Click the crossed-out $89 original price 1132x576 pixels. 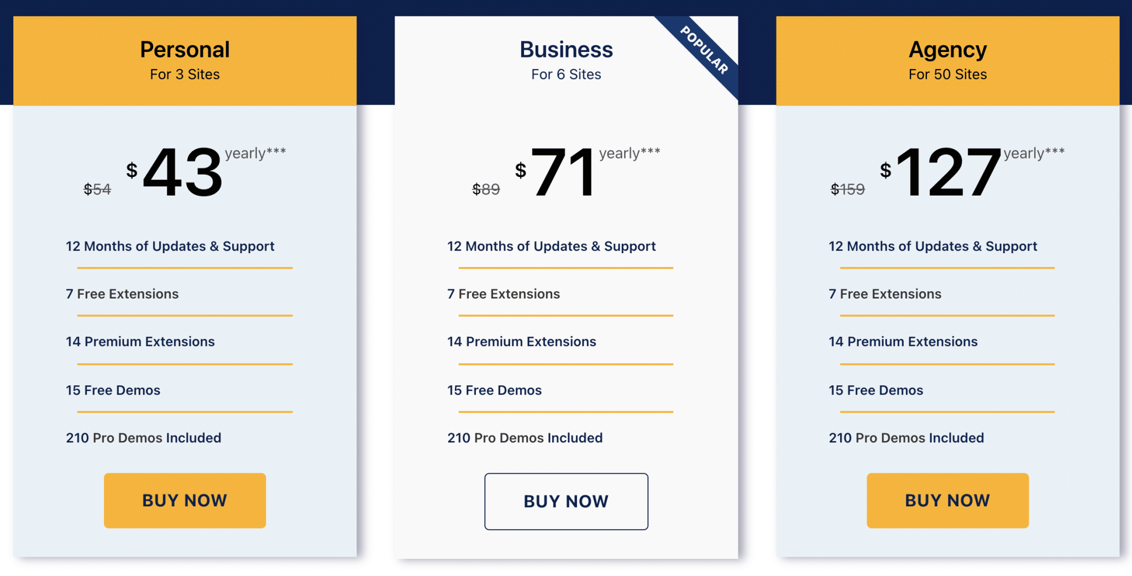(x=486, y=190)
